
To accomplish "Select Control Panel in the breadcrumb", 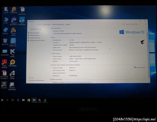I will tap(46, 24).
